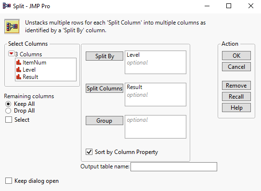Uncheck Sort by Column Property
Screen dimensions: 261x191
coord(89,152)
